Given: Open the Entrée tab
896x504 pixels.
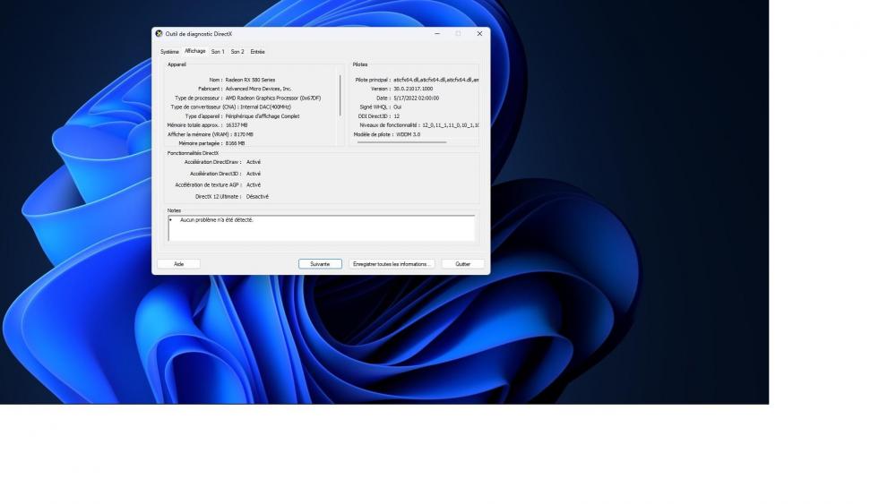Looking at the screenshot, I should (257, 52).
